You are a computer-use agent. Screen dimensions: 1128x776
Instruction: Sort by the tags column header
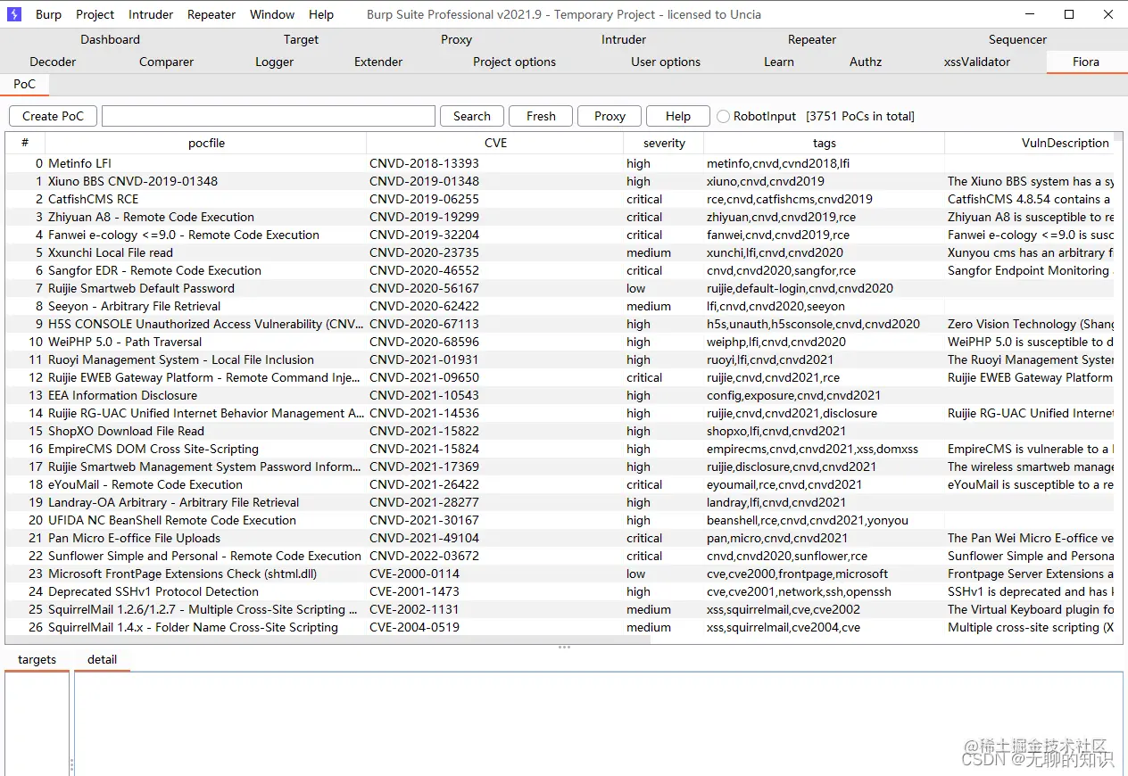[x=825, y=143]
